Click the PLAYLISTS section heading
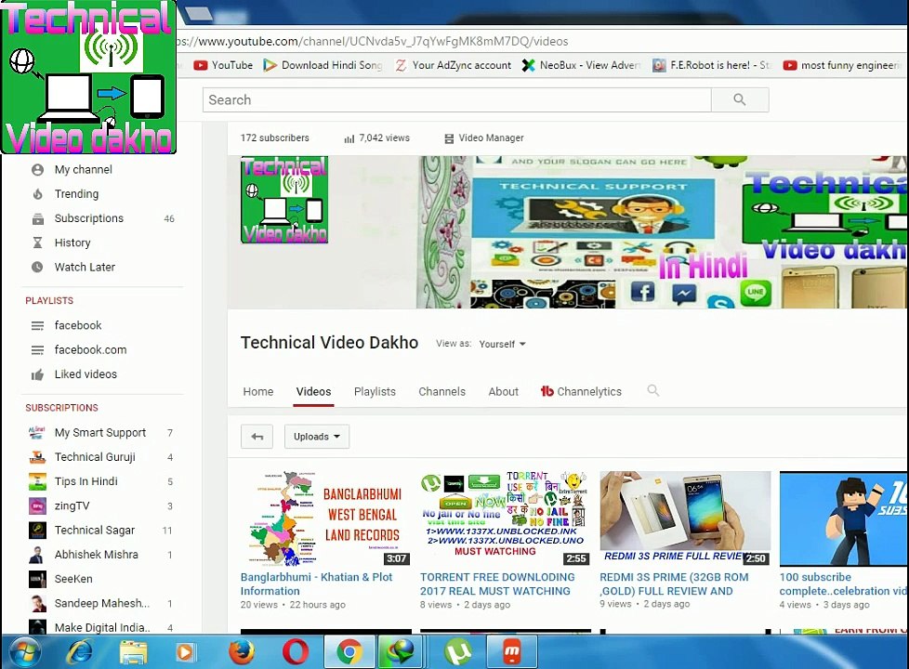The height and width of the screenshot is (669, 909). [49, 300]
